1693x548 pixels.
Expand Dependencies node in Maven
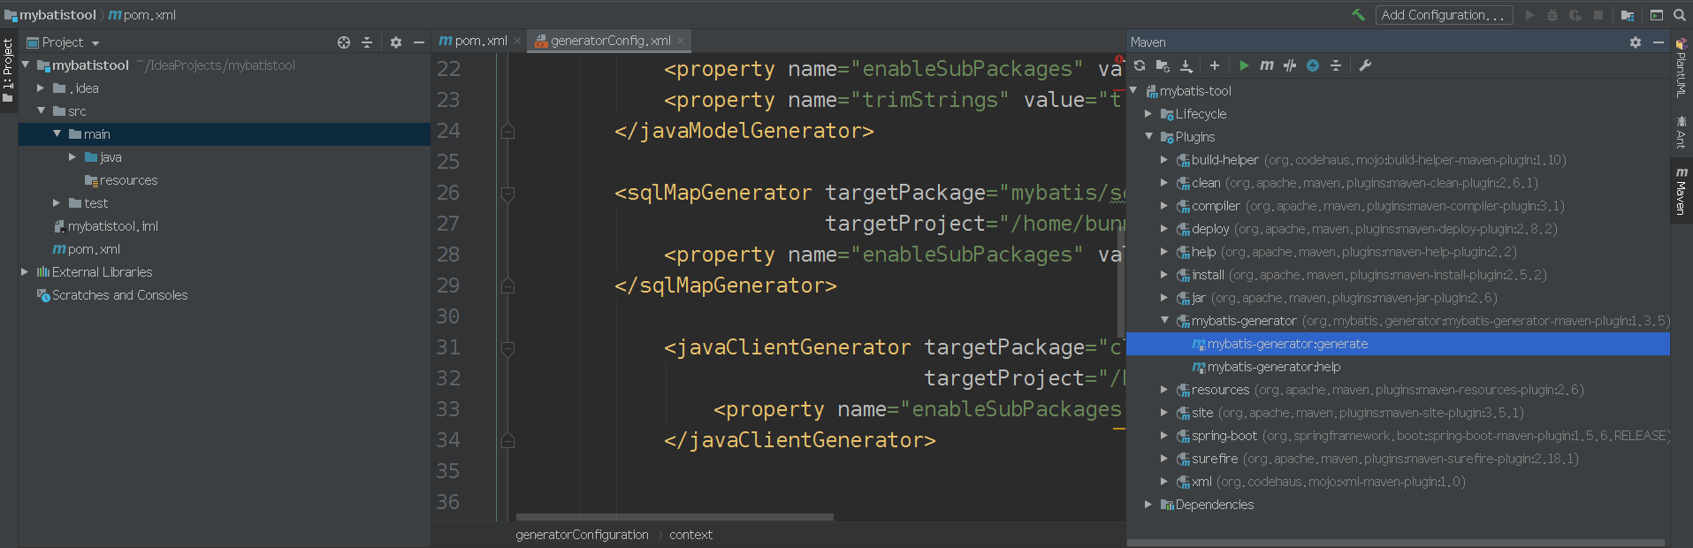[1148, 505]
